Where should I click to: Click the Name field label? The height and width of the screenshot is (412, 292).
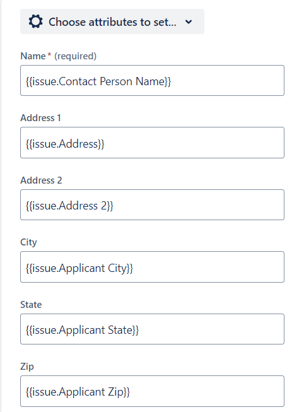pyautogui.click(x=33, y=56)
